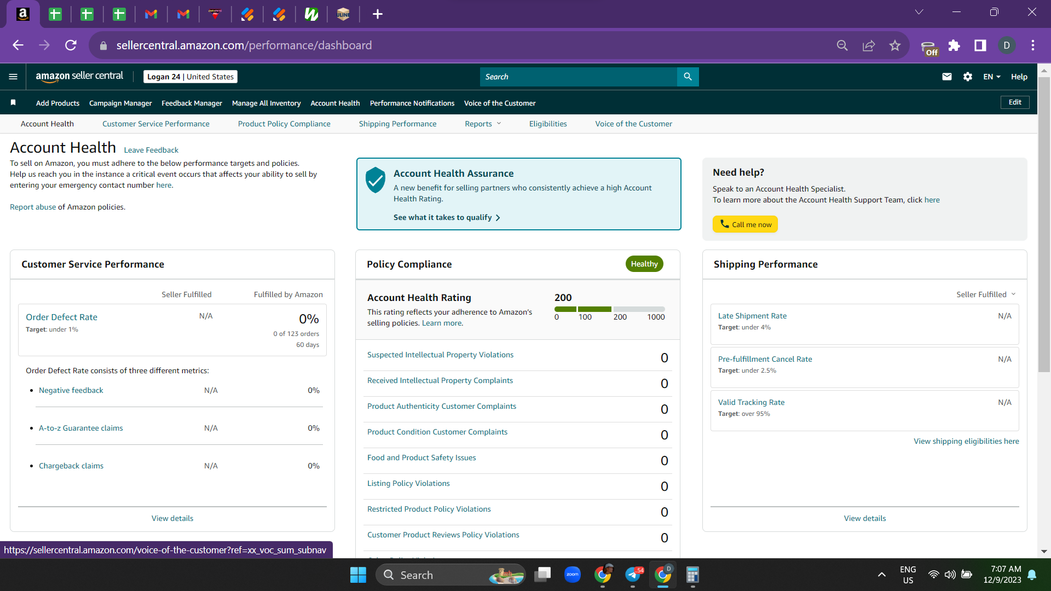Screen dimensions: 1051x591
Task: Open the Calculator app on the taskbar
Action: pos(692,575)
